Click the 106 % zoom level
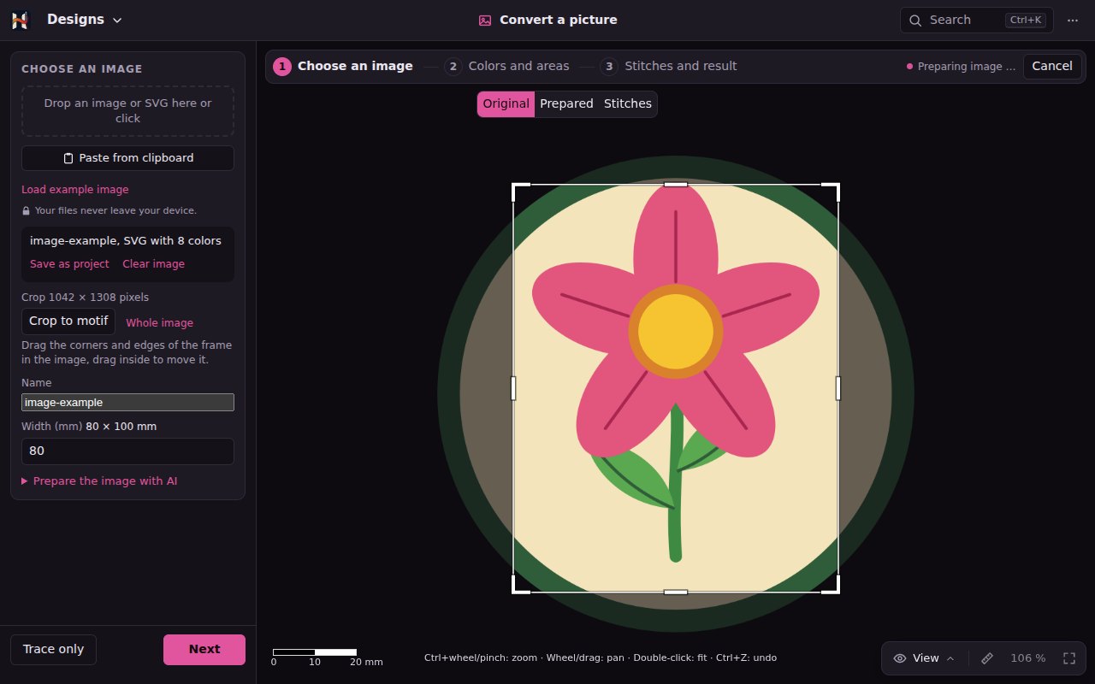The width and height of the screenshot is (1095, 684). 1028,658
